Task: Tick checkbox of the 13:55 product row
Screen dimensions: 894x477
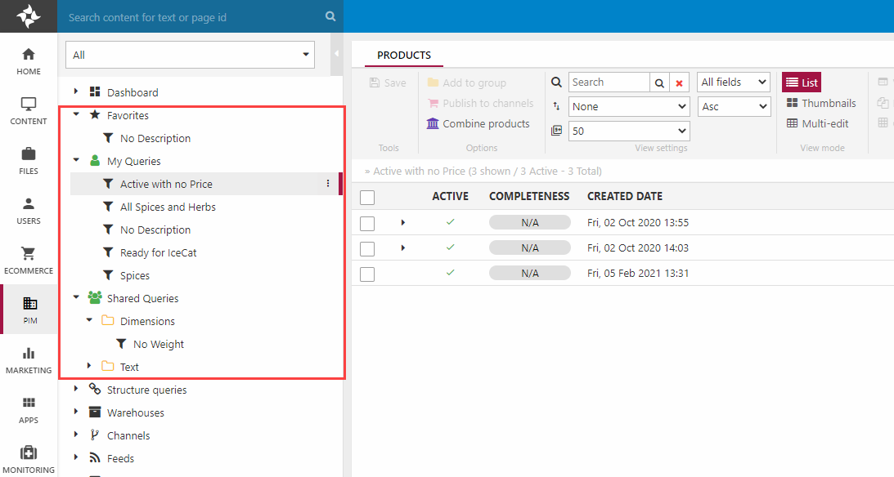Action: point(367,223)
